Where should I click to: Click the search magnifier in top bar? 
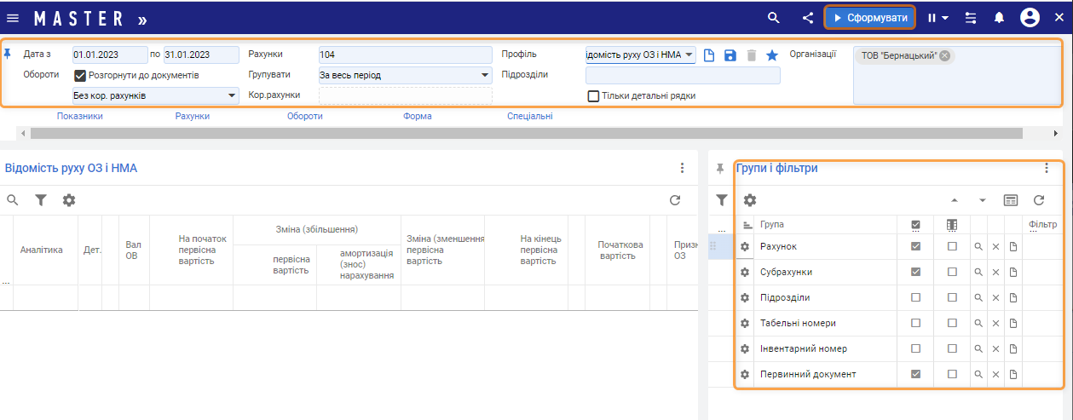773,18
